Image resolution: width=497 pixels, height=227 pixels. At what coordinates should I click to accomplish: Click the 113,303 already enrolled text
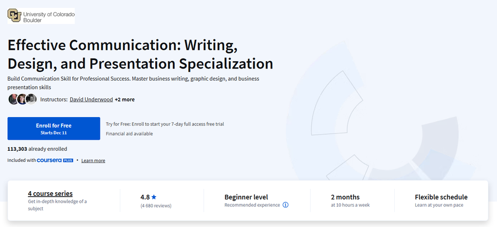(38, 149)
